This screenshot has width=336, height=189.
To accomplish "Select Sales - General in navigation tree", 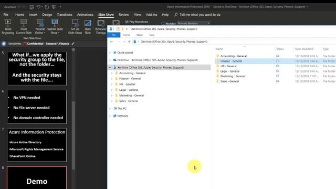I will (128, 101).
